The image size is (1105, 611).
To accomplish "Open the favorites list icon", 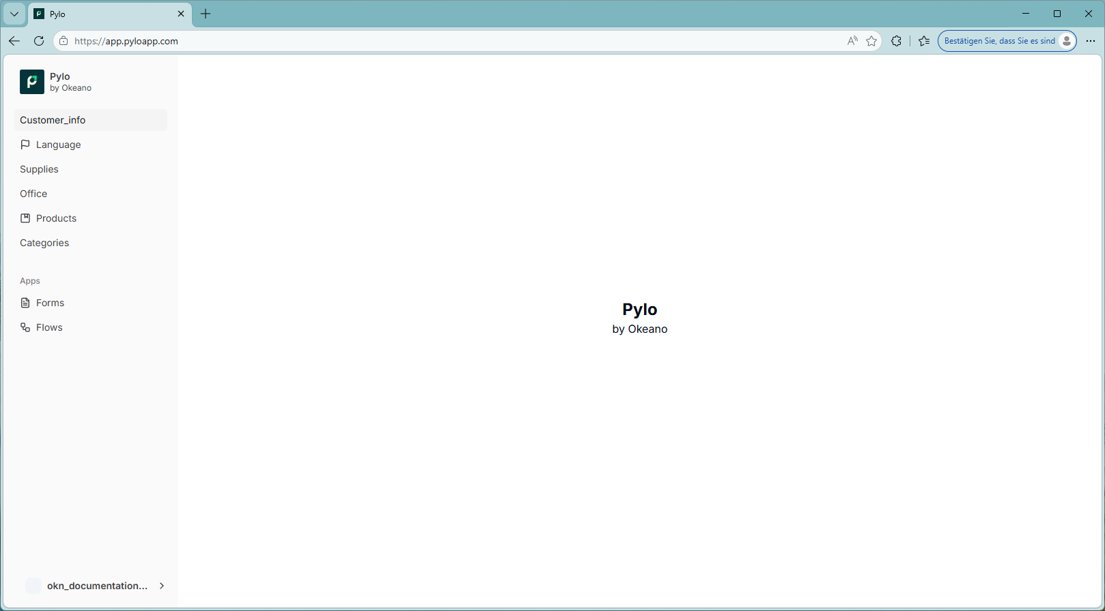I will point(924,41).
